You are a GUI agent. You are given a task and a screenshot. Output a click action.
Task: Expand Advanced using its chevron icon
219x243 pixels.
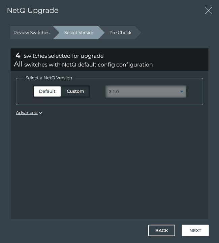[40, 113]
